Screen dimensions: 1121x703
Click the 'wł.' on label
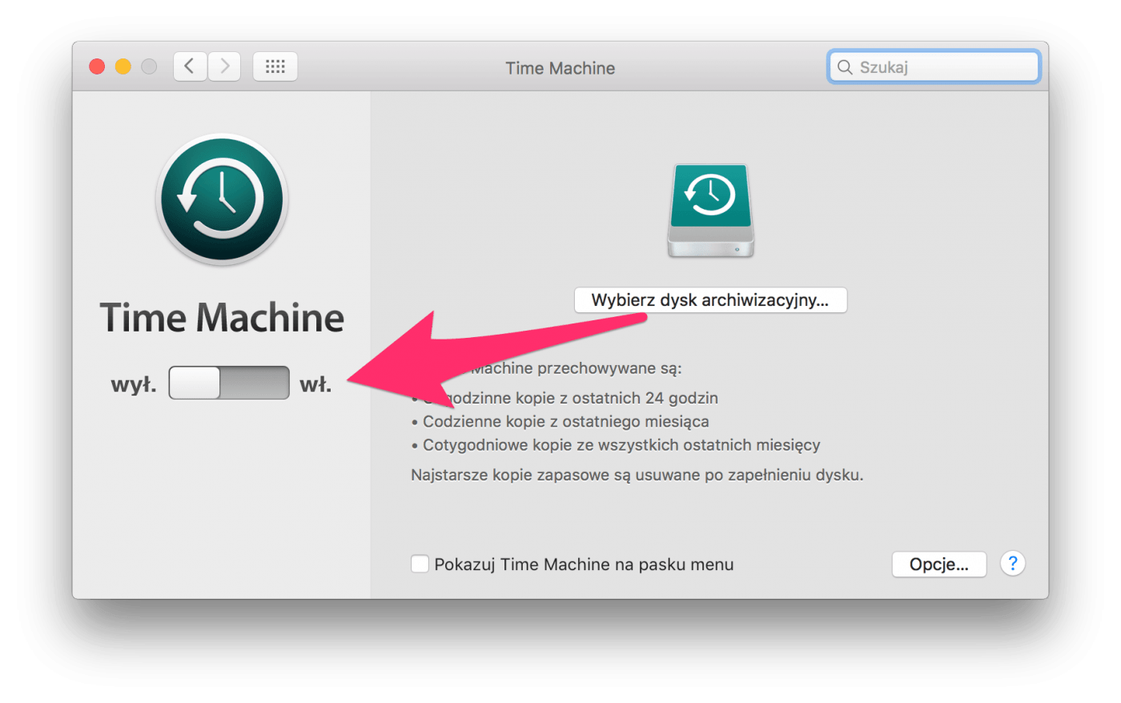[x=315, y=384]
